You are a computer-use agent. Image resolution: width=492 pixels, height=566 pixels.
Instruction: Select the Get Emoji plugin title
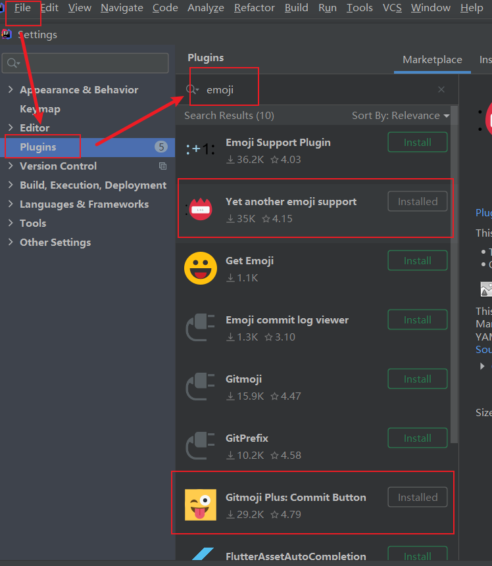(x=249, y=260)
